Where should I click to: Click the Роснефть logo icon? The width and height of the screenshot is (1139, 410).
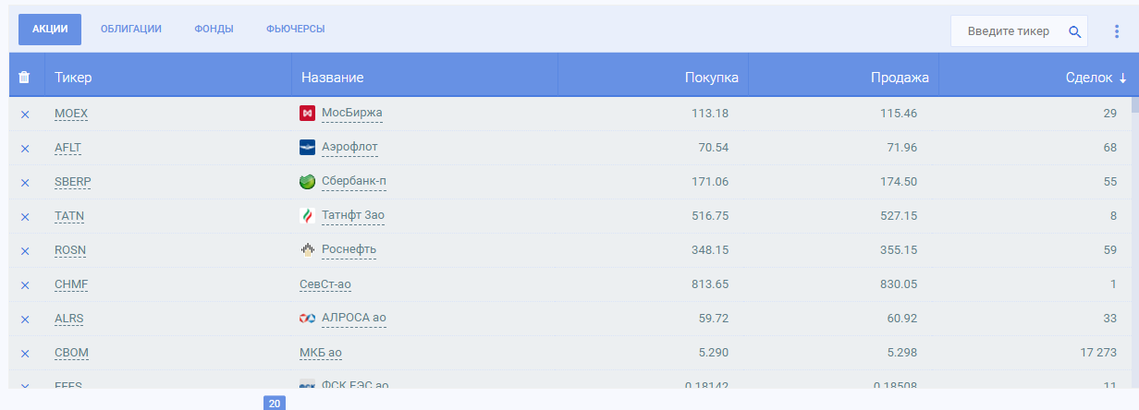coord(308,249)
